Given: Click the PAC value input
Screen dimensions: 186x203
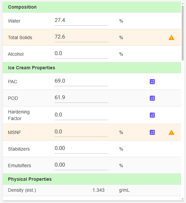Looking at the screenshot, I should [x=81, y=82].
